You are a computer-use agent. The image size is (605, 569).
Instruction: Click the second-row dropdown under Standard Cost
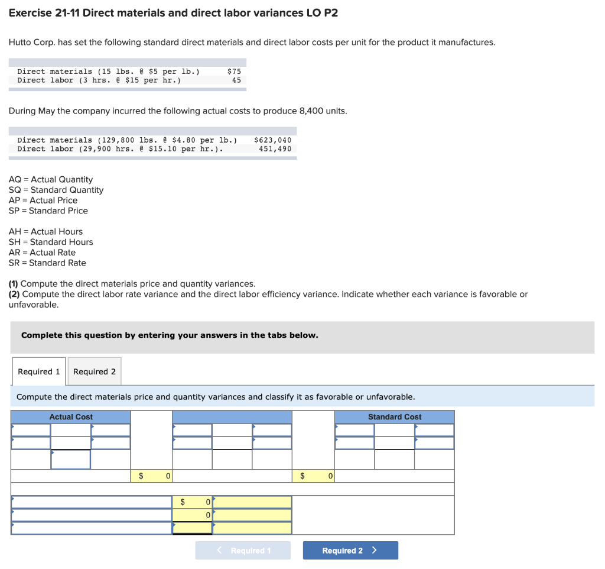(354, 441)
